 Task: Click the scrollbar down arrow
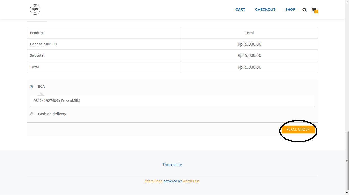(x=347, y=193)
